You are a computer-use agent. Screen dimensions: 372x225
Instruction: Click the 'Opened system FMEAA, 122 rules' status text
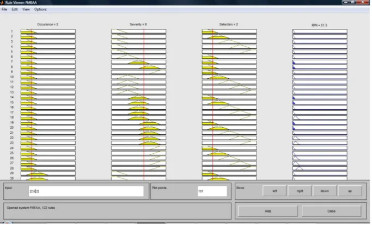tap(31, 209)
